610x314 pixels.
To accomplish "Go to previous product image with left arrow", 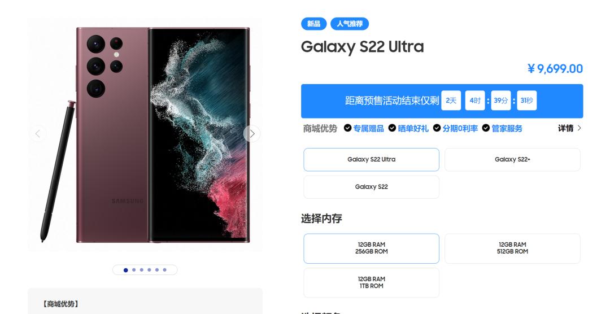I will (x=38, y=134).
